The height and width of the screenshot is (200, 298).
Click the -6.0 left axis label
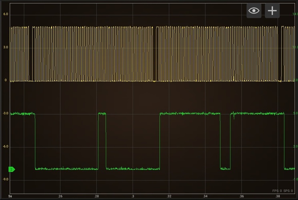click(x=6, y=146)
